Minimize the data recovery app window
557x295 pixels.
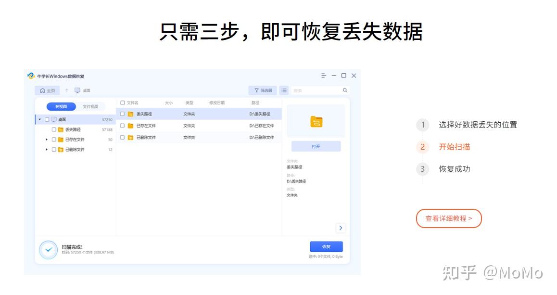click(x=333, y=76)
